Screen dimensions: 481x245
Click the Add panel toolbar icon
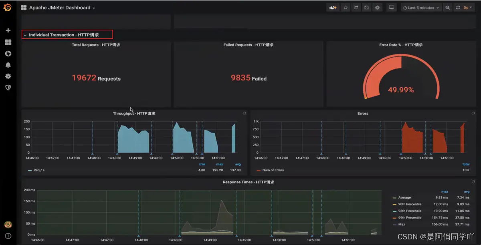(333, 8)
